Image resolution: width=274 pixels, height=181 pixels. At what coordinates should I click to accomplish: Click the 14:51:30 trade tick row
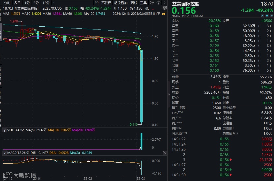(x=222, y=175)
